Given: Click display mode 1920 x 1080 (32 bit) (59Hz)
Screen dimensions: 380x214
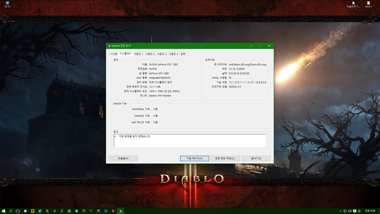Looking at the screenshot, I should (x=164, y=91).
